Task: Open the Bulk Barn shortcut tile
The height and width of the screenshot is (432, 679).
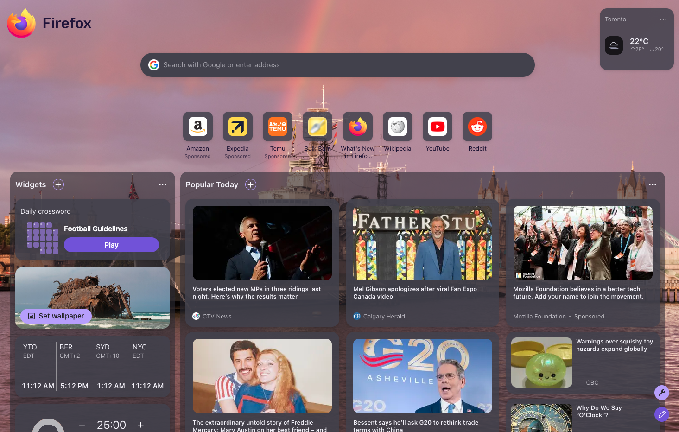Action: (x=317, y=127)
